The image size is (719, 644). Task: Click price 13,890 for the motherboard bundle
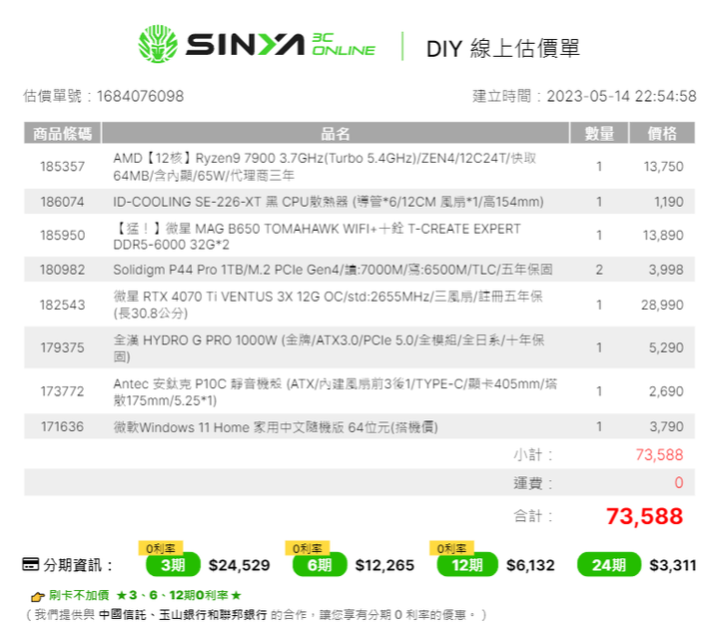point(663,236)
